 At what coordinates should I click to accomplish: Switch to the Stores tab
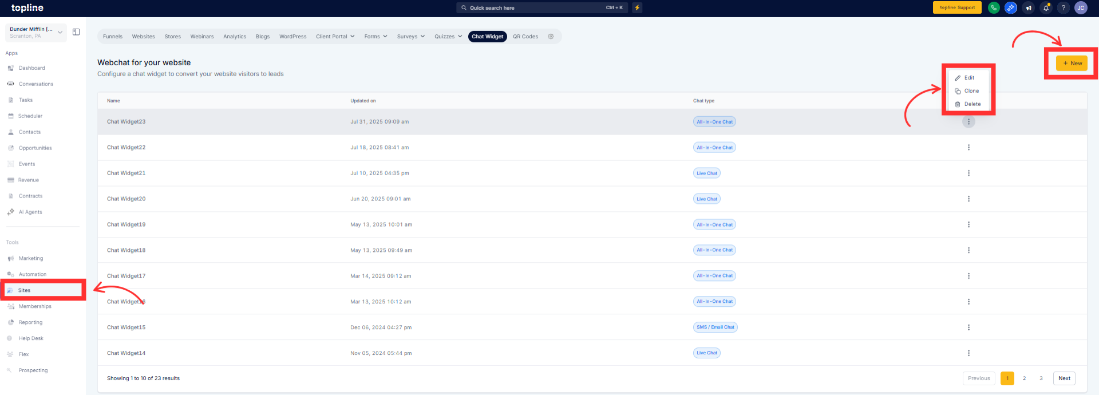point(173,37)
